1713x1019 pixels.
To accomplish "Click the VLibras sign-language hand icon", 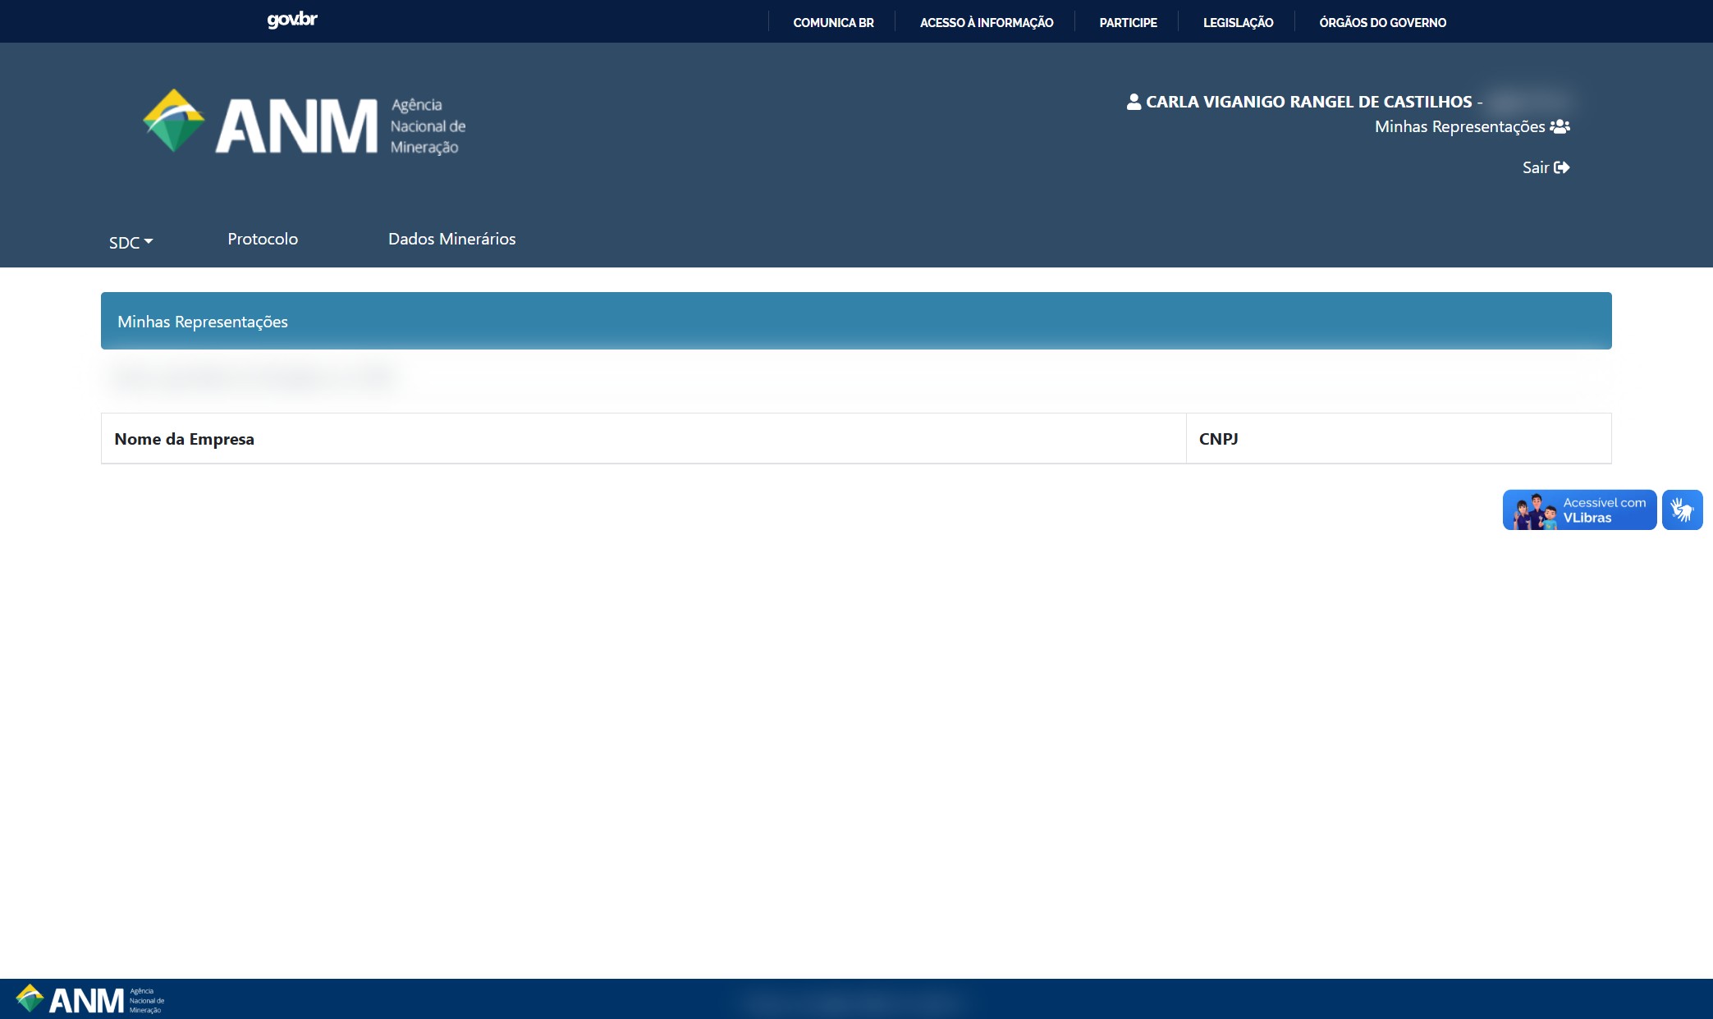I will pos(1683,510).
